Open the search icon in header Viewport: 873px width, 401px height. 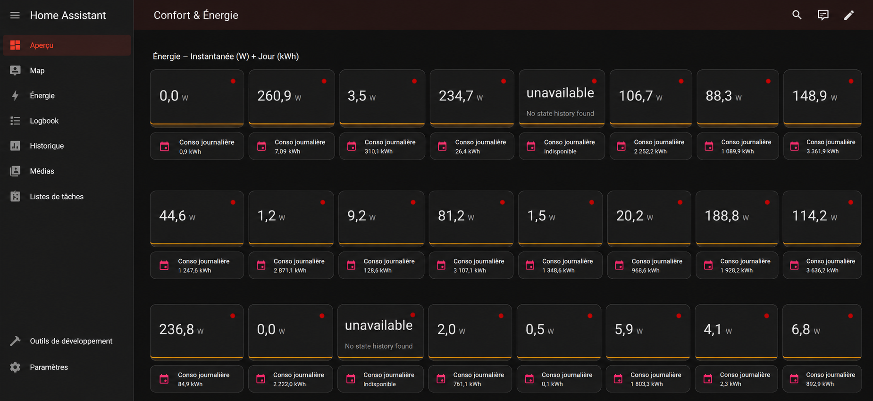click(x=797, y=15)
